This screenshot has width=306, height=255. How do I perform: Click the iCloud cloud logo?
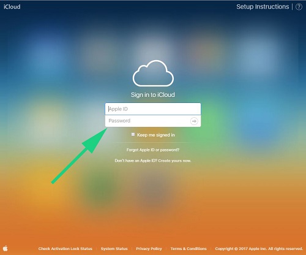(153, 74)
